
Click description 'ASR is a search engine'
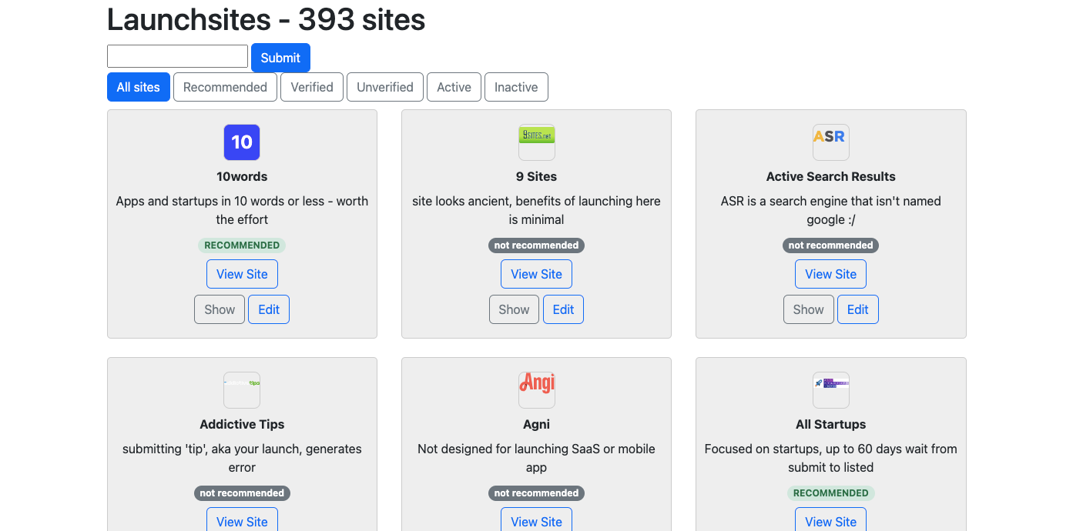coord(830,210)
